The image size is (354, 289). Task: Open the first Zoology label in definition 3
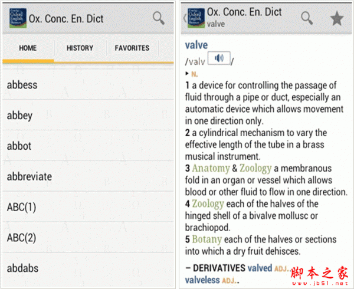click(x=255, y=168)
